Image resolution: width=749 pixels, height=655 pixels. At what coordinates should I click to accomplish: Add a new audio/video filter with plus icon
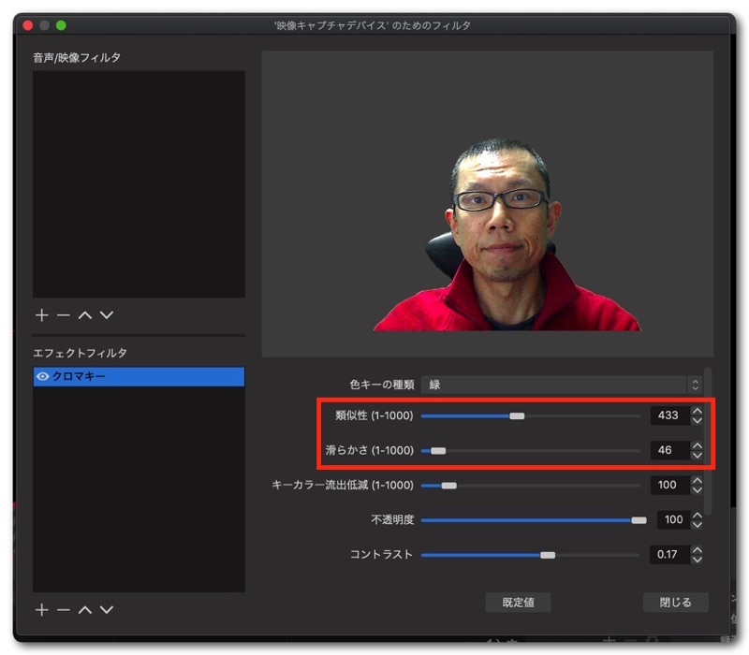pyautogui.click(x=41, y=315)
